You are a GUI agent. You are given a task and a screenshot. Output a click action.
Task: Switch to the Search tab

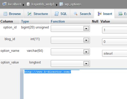pyautogui.click(x=82, y=14)
